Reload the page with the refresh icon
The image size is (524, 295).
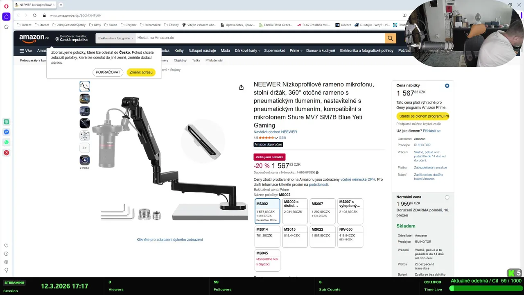click(34, 15)
